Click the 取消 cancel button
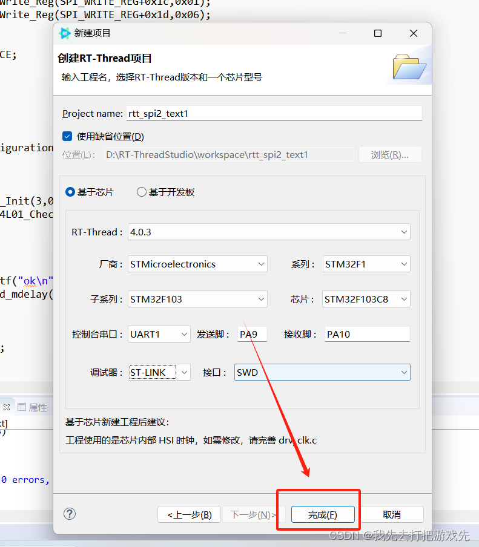Viewport: 479px width, 547px height. click(x=392, y=514)
